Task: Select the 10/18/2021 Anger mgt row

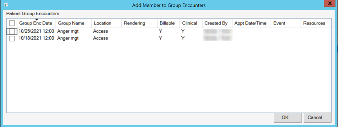Action: tap(169, 38)
